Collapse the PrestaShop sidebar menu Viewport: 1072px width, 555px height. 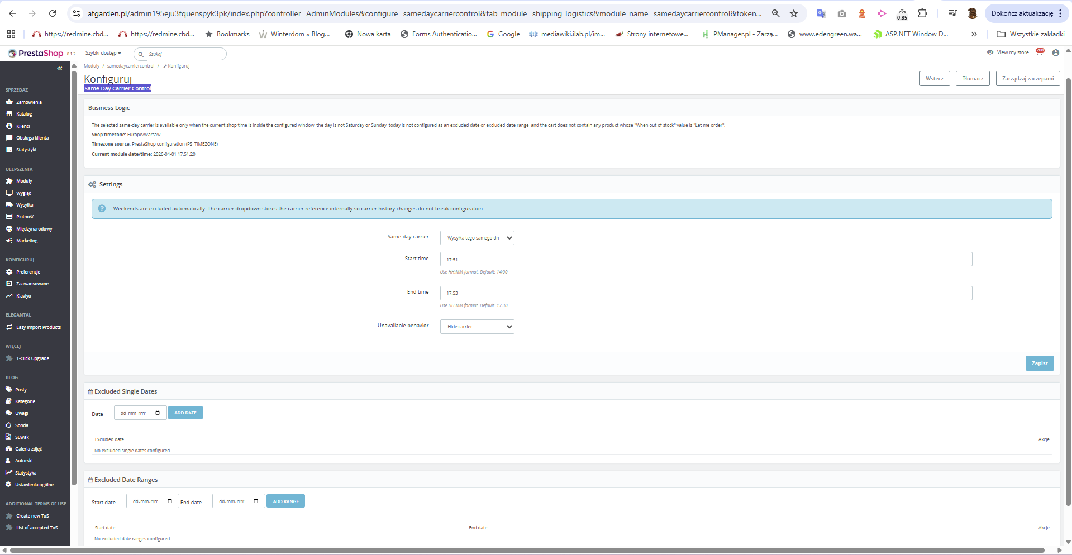pyautogui.click(x=60, y=69)
